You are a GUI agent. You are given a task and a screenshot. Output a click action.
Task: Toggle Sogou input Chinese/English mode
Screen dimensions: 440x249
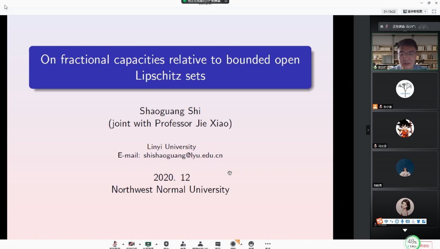tap(386, 221)
